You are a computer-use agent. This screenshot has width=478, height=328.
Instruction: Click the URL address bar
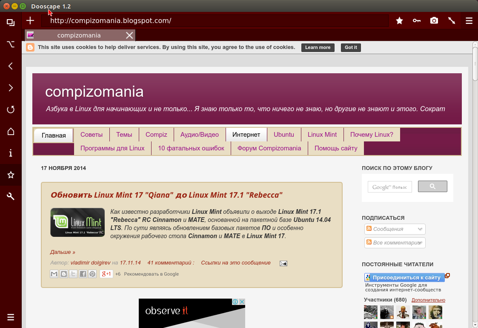tap(215, 21)
